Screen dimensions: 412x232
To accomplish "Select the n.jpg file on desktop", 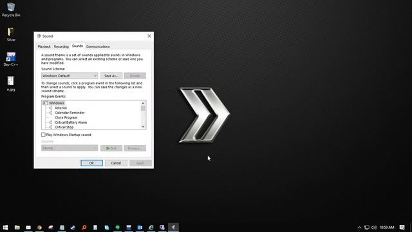I will click(11, 84).
